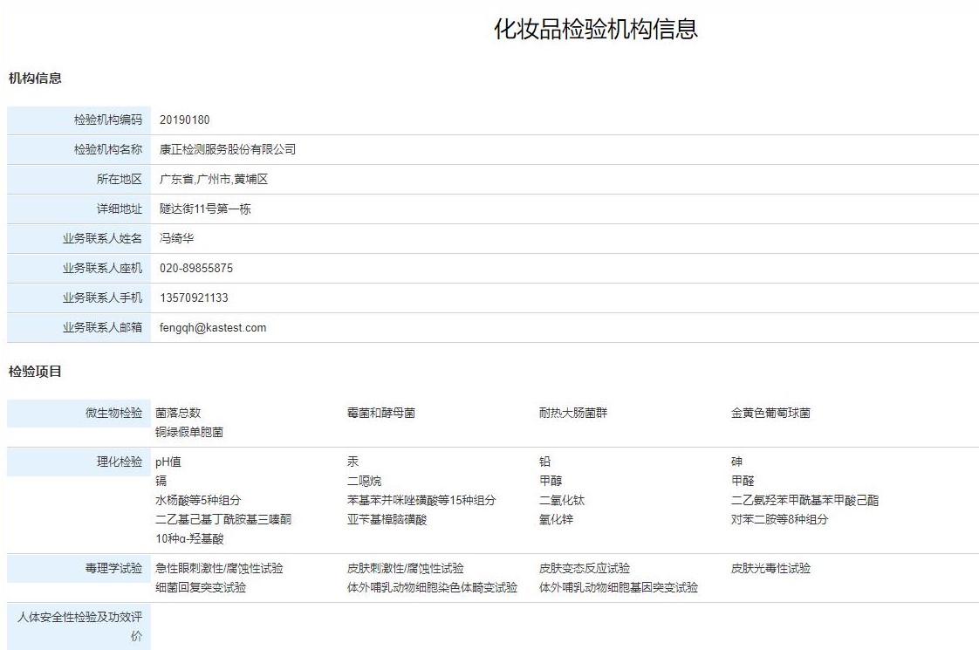This screenshot has width=979, height=650.
Task: Select test item 汞
Action: pyautogui.click(x=353, y=462)
